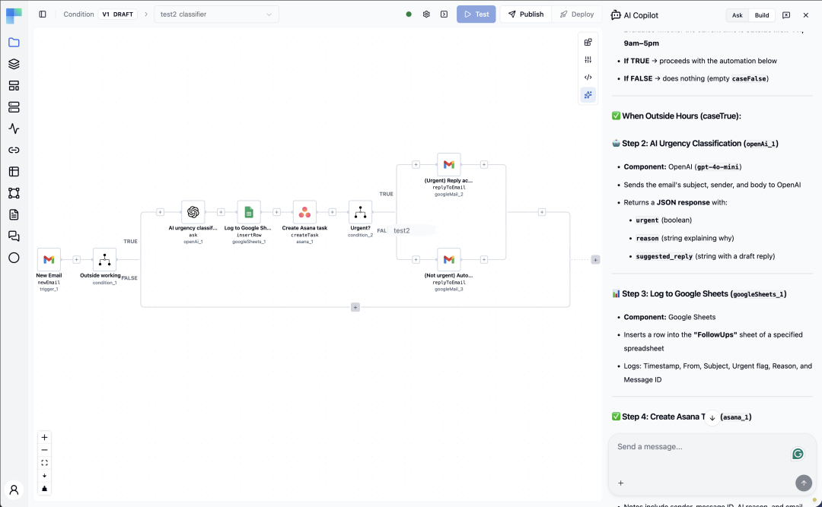Click the down arrow canvas control
The width and height of the screenshot is (822, 507).
point(45,476)
